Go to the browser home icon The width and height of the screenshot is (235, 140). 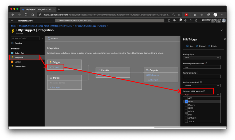(x=33, y=15)
